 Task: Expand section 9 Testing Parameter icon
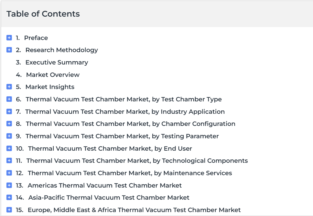pos(9,136)
